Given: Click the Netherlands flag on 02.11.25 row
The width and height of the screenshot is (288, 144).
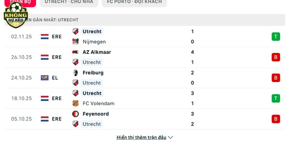Looking at the screenshot, I should [x=45, y=37].
